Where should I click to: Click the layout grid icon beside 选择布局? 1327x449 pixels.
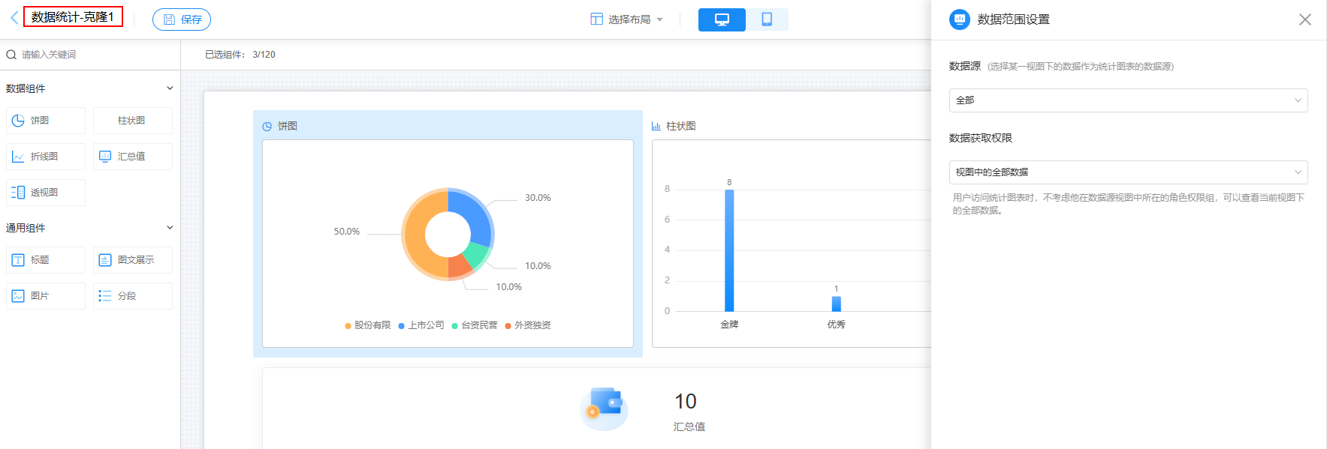(596, 19)
